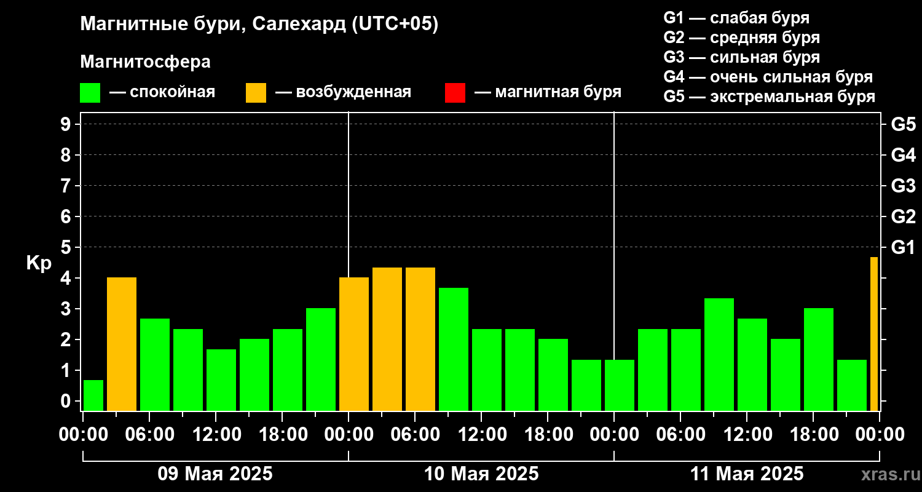Select the "11 Мая 2025" date label
Screen dimensions: 922x492
tap(747, 474)
